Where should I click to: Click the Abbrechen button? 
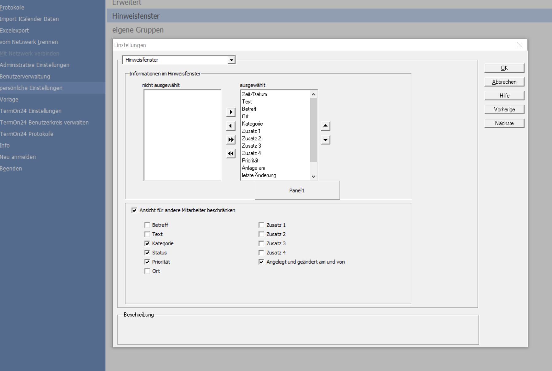[x=504, y=82]
